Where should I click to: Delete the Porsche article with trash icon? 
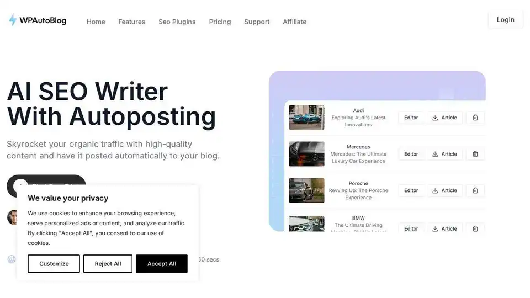[x=475, y=190]
